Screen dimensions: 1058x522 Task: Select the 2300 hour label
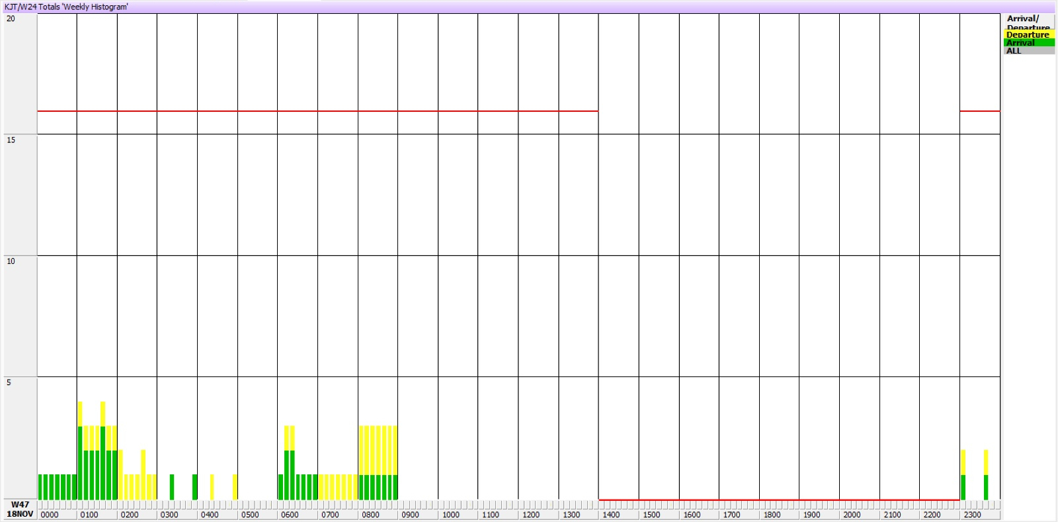point(972,515)
